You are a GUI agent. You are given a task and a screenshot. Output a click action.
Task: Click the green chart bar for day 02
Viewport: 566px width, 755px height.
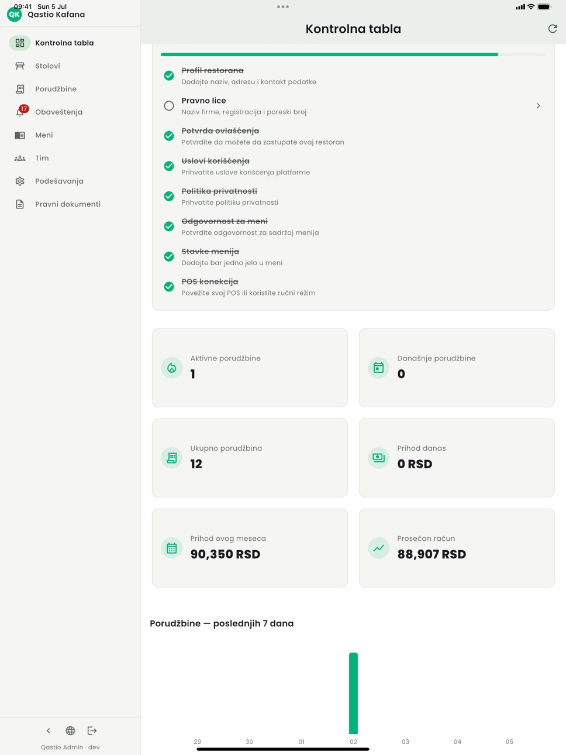pyautogui.click(x=353, y=693)
